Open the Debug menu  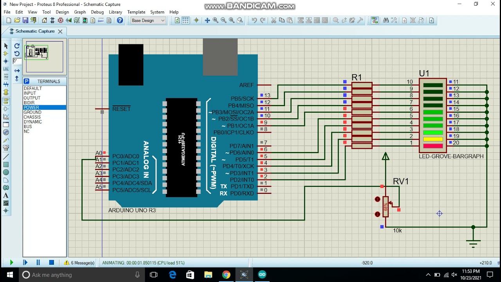click(x=97, y=12)
